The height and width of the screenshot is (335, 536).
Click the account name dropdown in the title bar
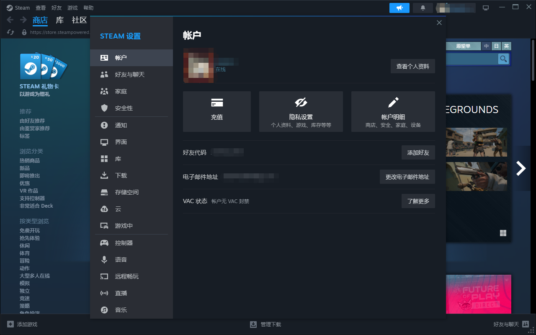(456, 8)
